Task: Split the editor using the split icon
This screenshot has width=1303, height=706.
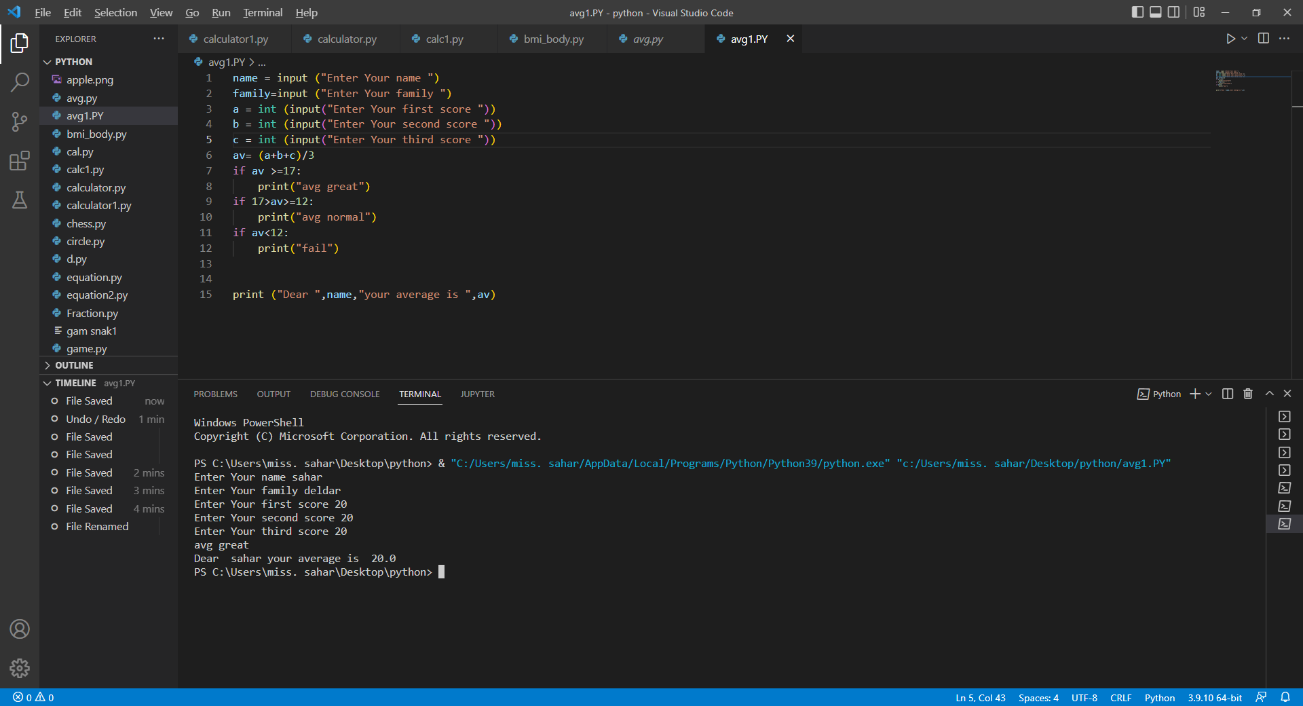Action: [1264, 39]
